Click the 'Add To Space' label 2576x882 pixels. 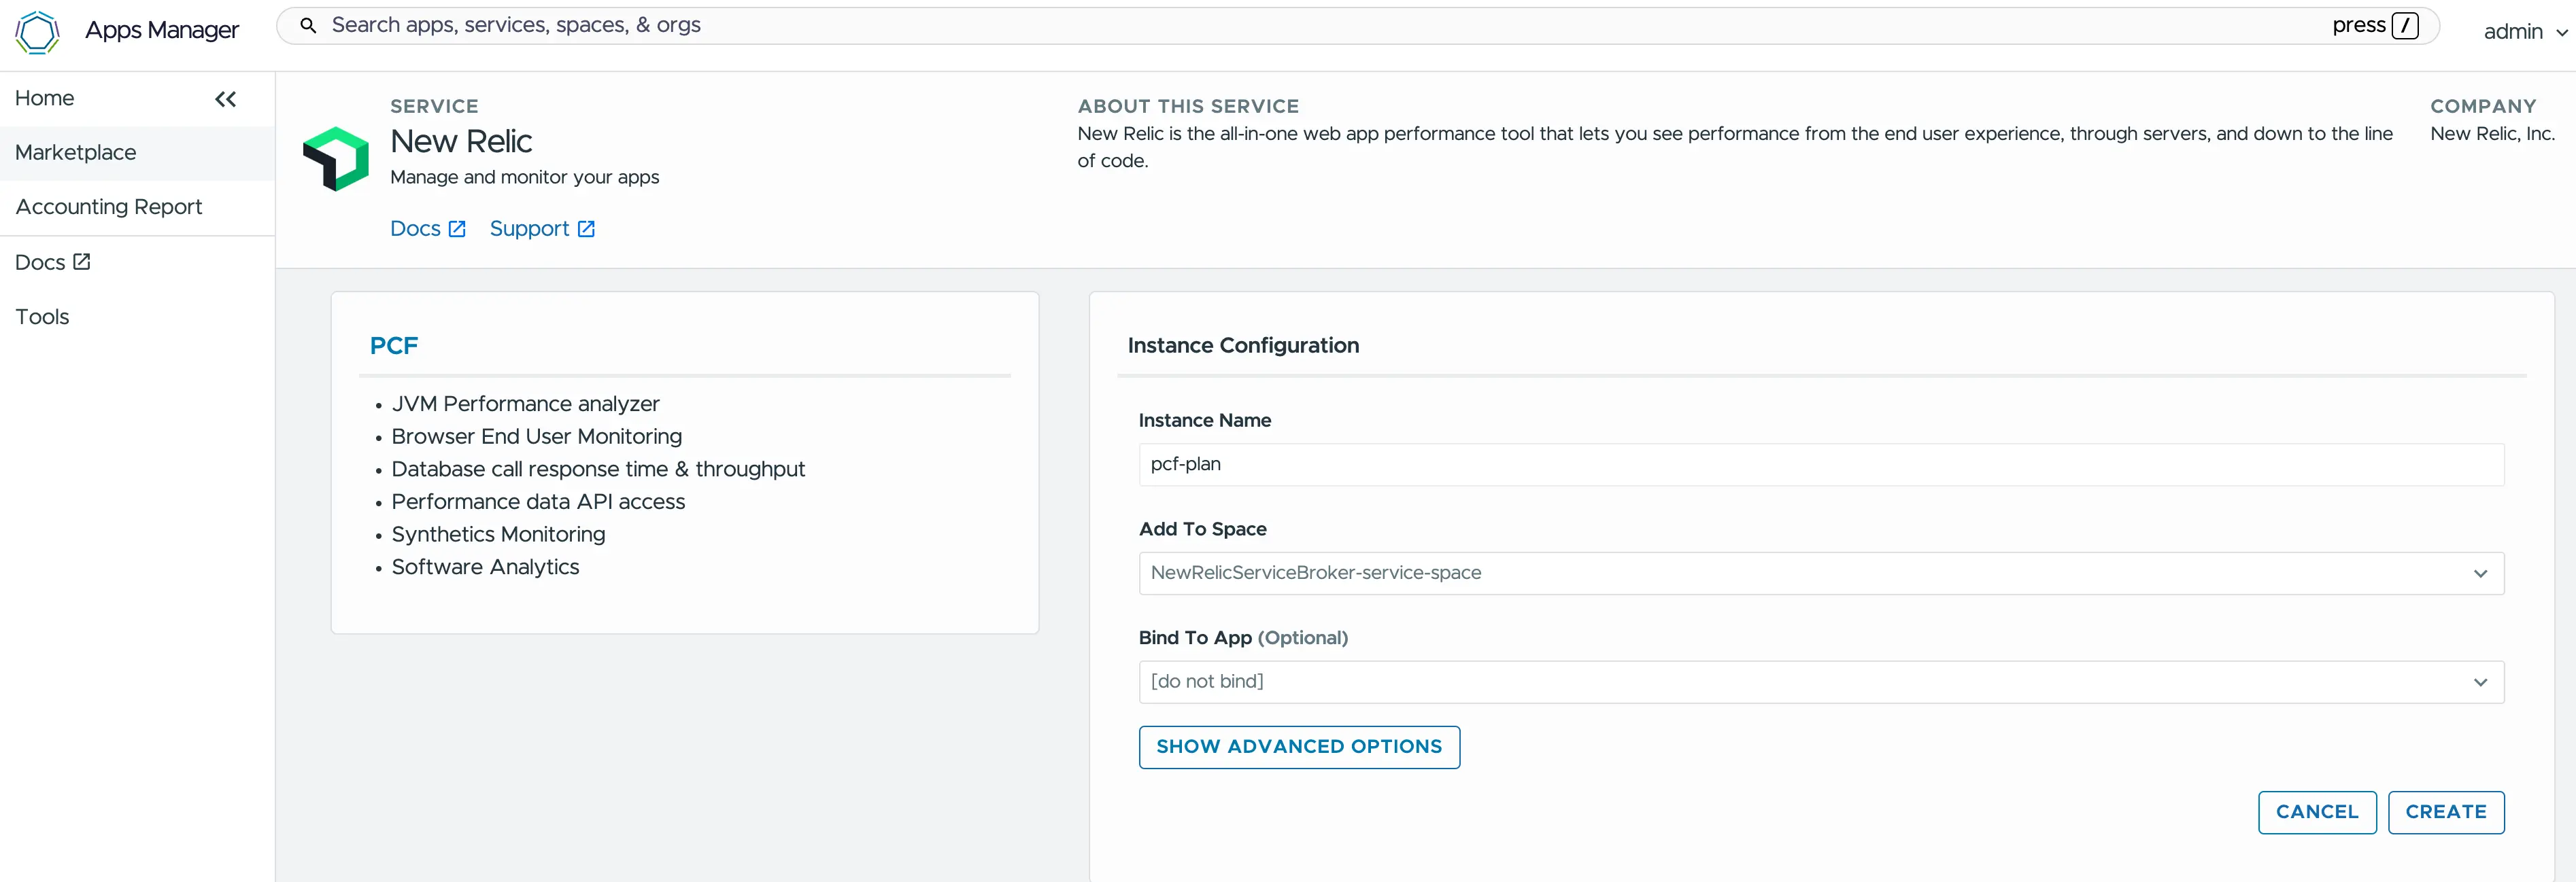(x=1202, y=529)
